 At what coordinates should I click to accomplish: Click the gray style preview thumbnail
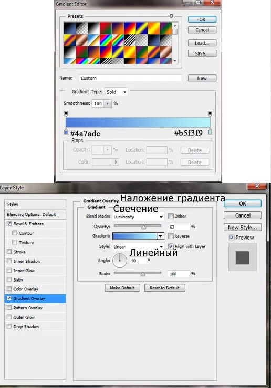tap(242, 257)
